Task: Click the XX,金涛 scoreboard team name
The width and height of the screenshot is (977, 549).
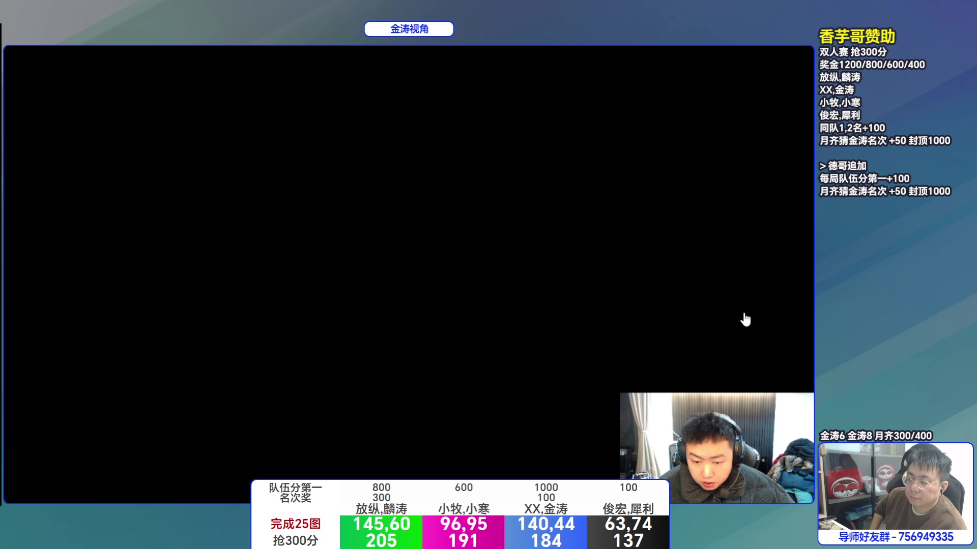Action: (546, 509)
